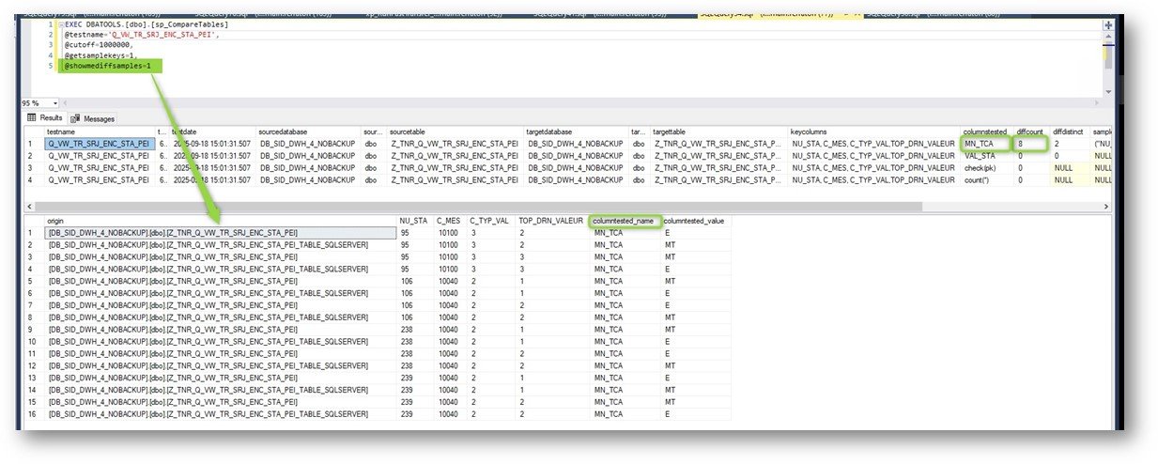Select the origin column header in lower grid

(x=221, y=221)
